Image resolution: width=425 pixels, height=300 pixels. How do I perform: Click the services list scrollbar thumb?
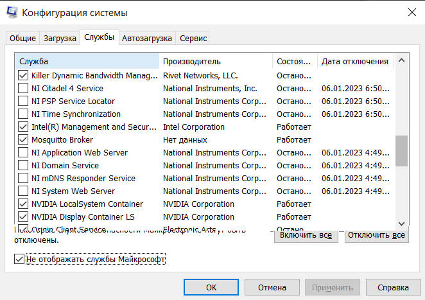pos(401,151)
